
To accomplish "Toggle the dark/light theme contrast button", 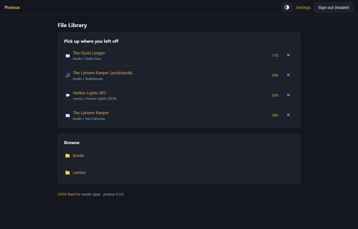I will 287,8.
